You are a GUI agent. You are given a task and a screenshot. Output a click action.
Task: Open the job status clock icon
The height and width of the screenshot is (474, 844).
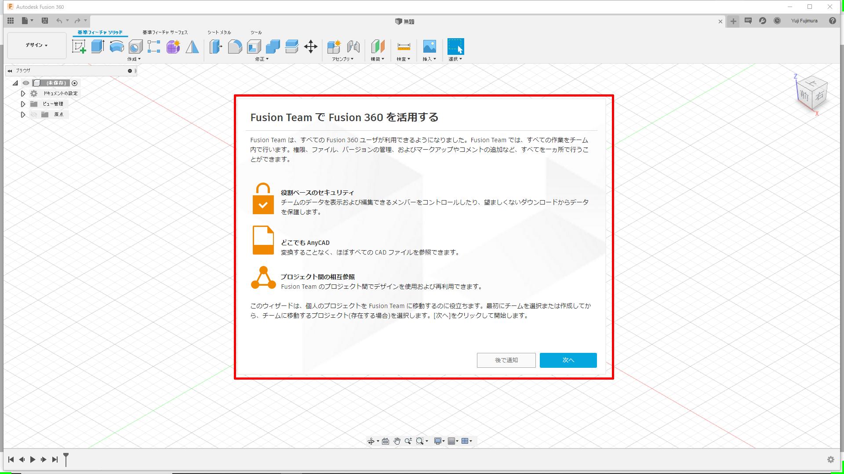point(777,21)
